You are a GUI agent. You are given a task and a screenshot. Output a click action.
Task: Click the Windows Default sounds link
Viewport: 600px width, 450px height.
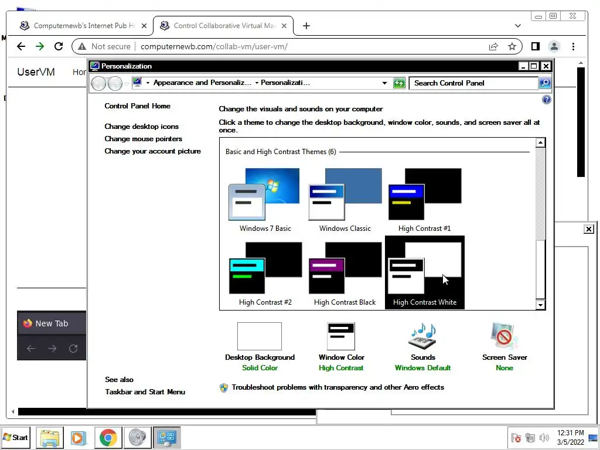(422, 368)
